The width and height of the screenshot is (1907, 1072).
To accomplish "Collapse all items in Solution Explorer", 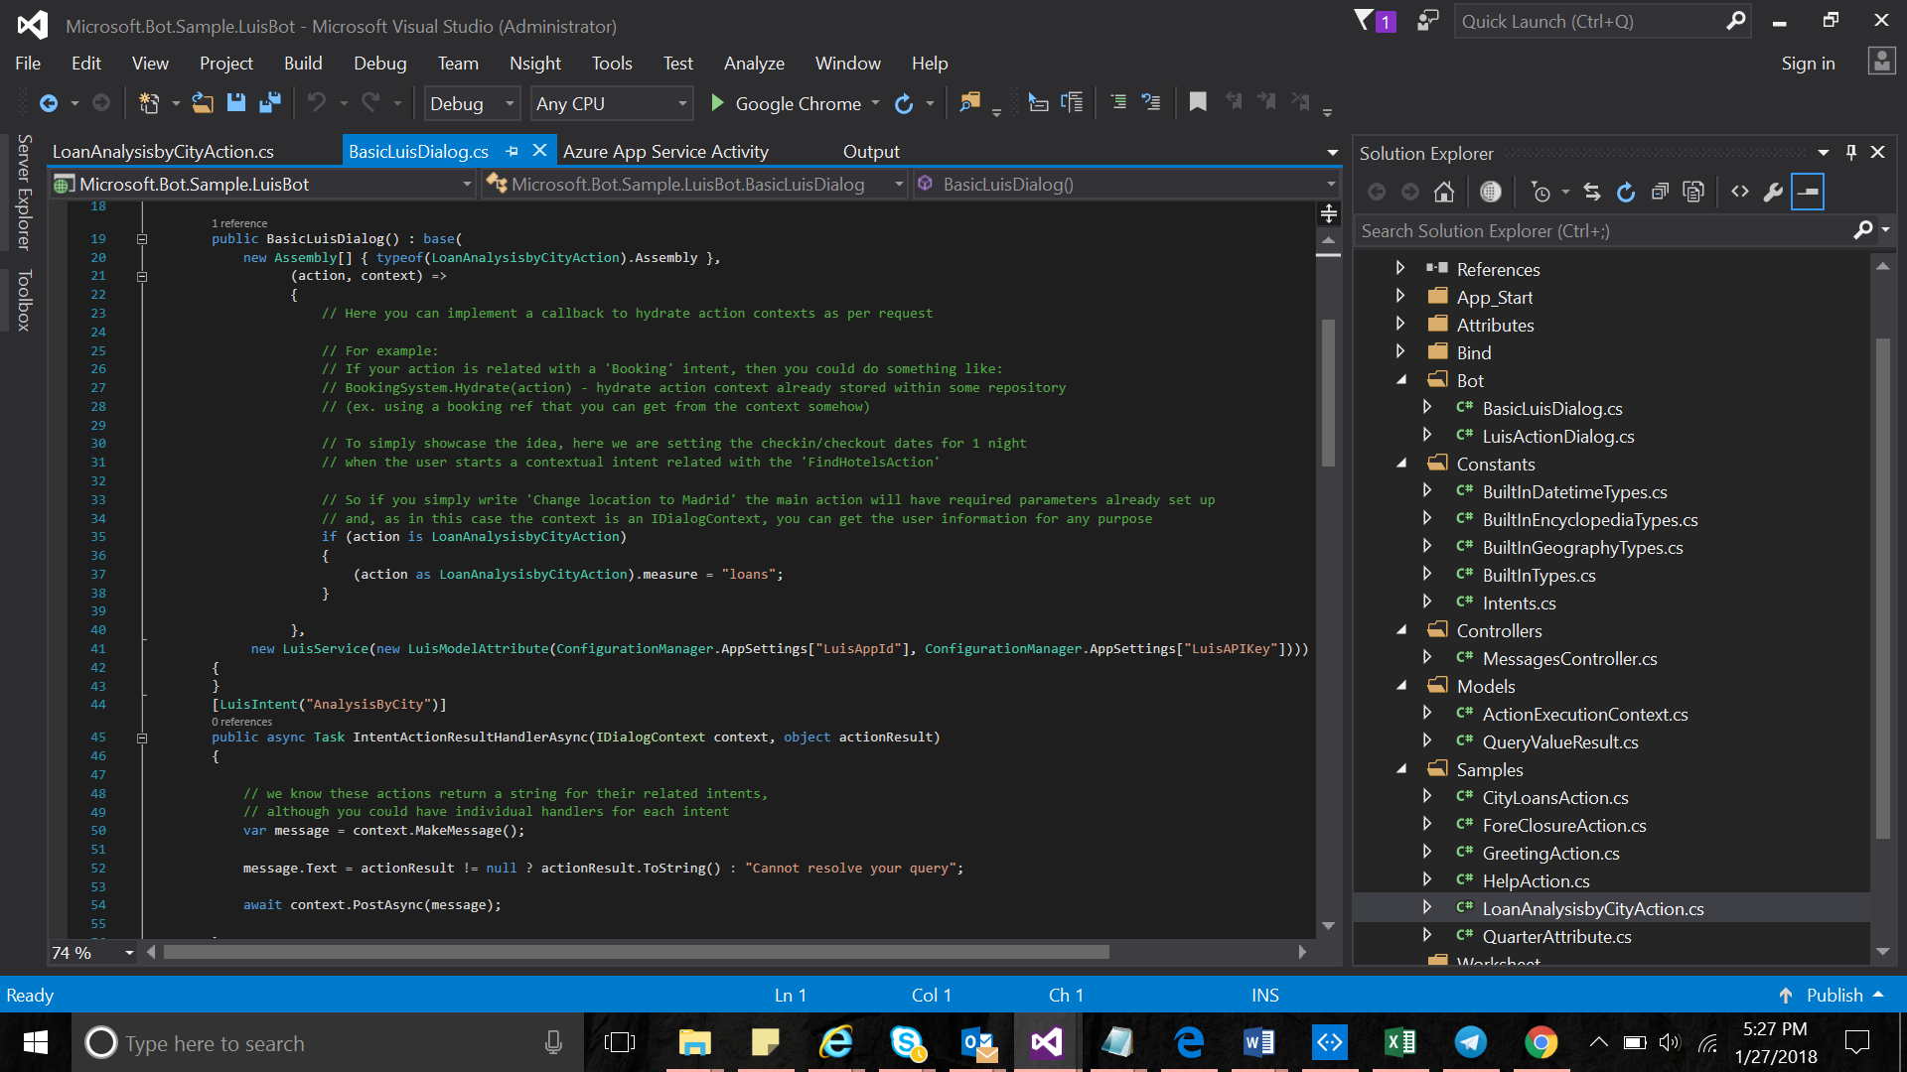I will [x=1659, y=192].
